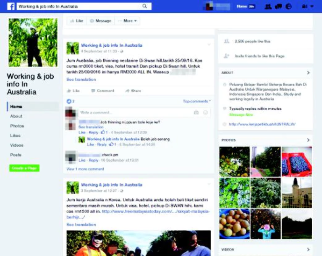Open the privacy shortcuts lock icon
Screen dimensions: 322x256
coord(305,7)
